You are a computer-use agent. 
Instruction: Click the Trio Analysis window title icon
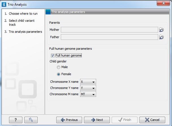(x=4, y=4)
